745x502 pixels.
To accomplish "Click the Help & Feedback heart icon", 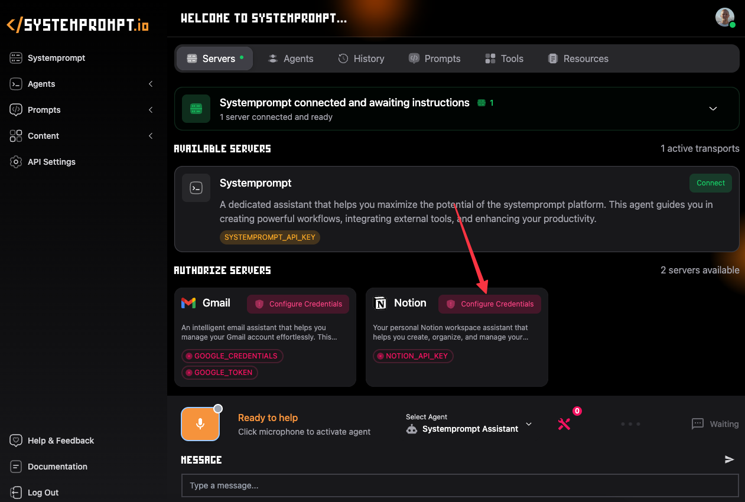I will point(16,441).
